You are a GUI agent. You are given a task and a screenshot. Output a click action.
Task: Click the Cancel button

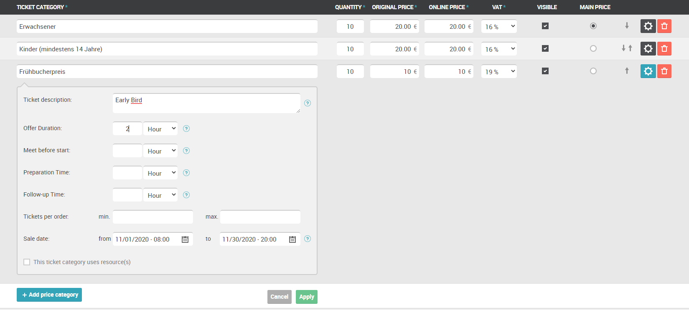(x=280, y=297)
